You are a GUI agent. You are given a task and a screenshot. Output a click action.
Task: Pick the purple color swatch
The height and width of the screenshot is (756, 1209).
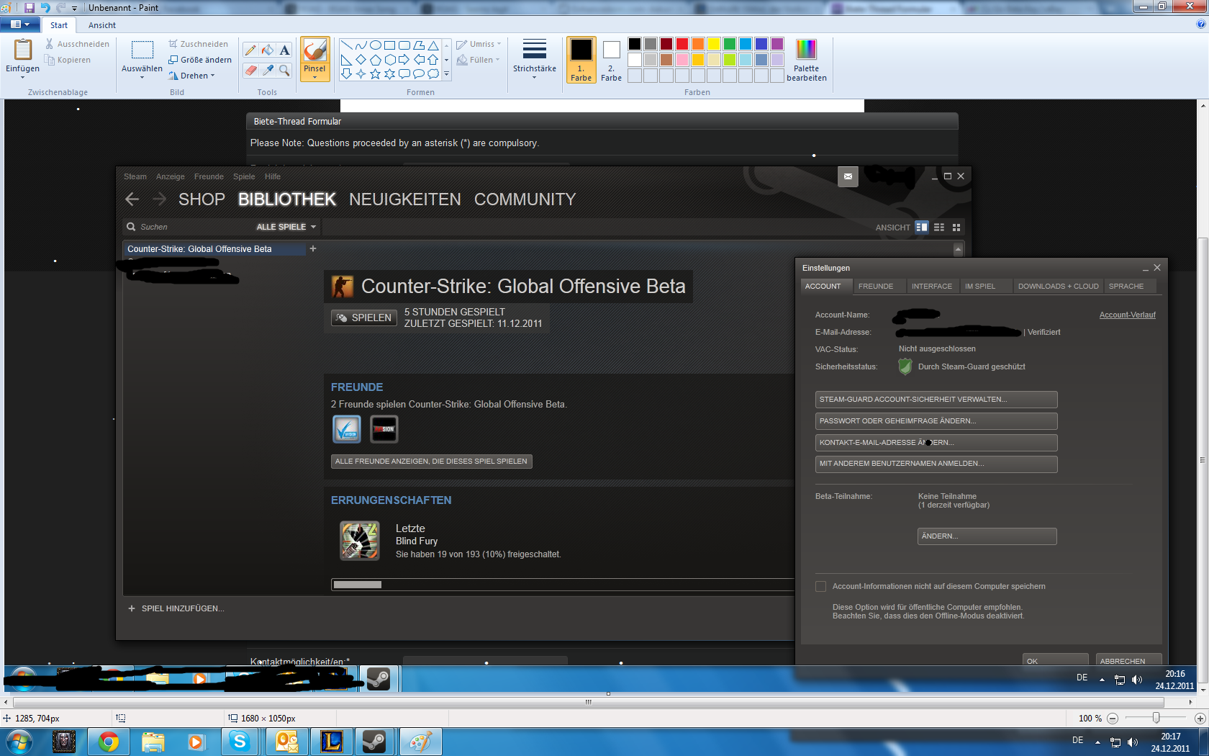tap(777, 44)
